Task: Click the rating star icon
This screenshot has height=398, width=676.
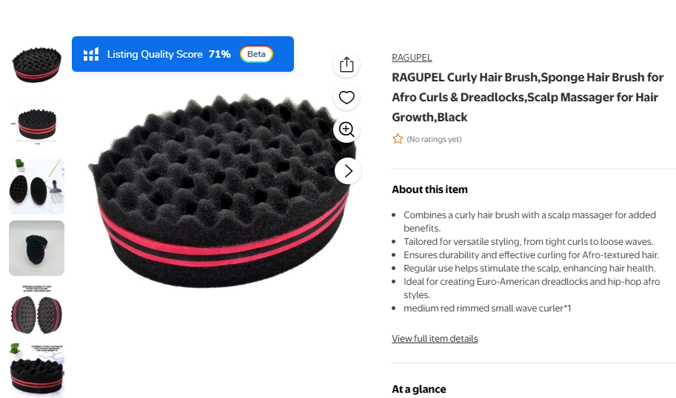Action: click(398, 139)
